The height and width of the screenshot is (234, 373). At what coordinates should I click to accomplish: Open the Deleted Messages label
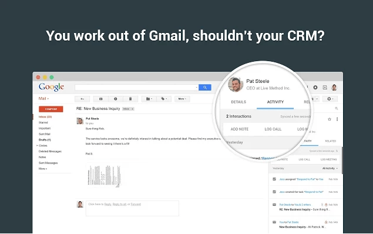coord(50,152)
